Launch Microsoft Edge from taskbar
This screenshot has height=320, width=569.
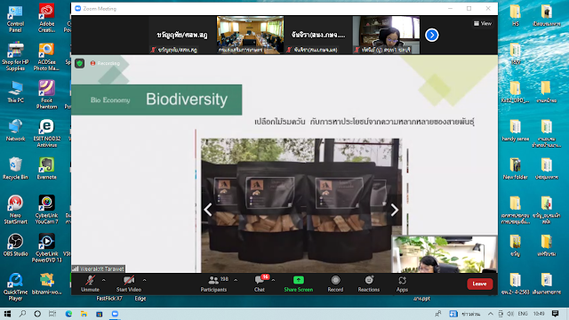tap(68, 314)
